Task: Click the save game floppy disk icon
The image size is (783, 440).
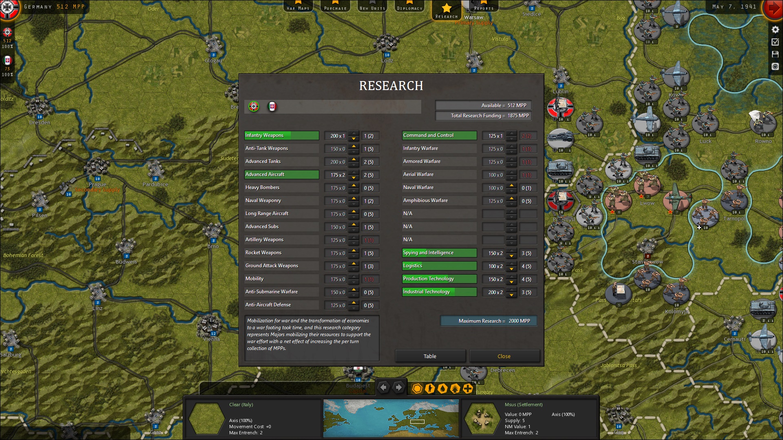Action: (775, 54)
